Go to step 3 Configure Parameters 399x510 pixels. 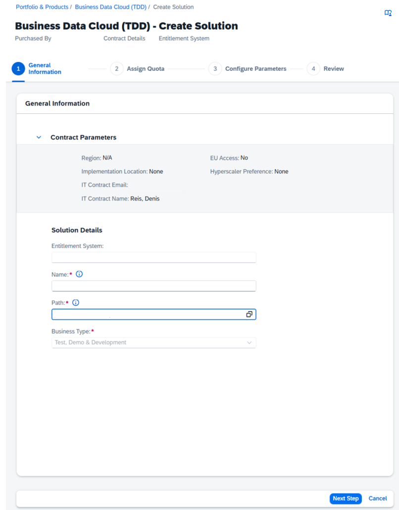[x=248, y=69]
